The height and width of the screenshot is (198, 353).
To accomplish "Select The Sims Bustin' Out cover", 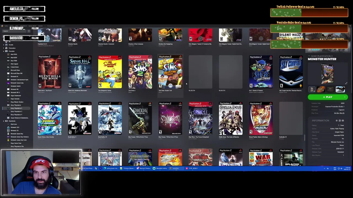I will [x=170, y=72].
